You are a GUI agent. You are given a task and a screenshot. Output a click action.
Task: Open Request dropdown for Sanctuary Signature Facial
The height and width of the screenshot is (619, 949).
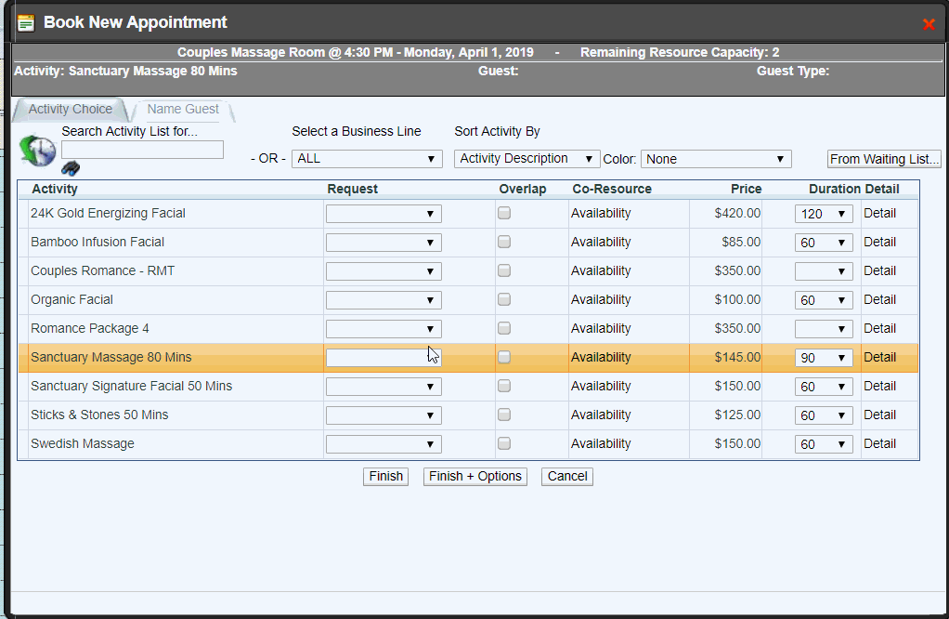coord(383,387)
